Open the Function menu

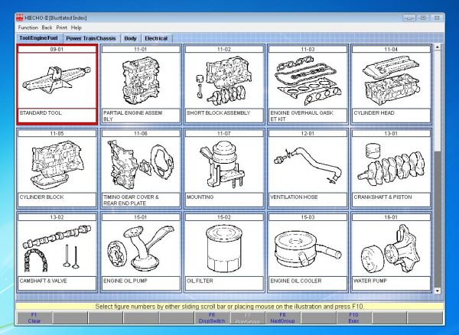tap(28, 28)
